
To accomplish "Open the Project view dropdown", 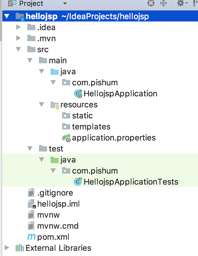I will click(x=65, y=3).
